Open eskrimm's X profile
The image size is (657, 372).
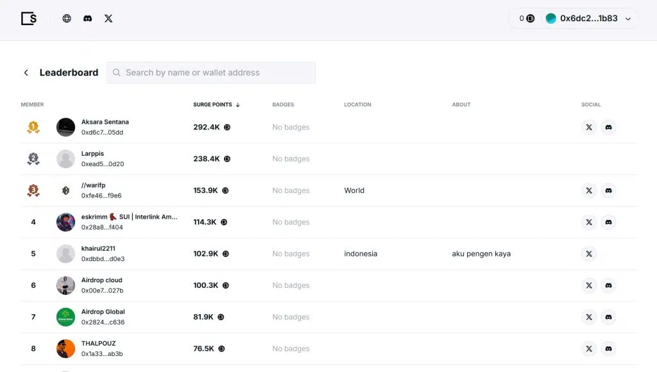589,222
